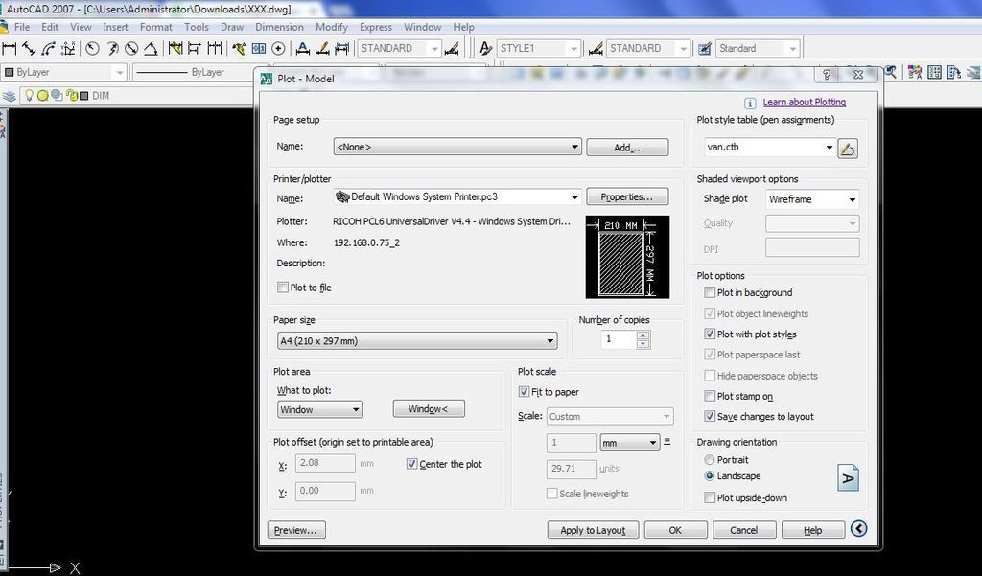
Task: Open Dimension Style manager icon next to STANDARD dropdown
Action: click(452, 48)
